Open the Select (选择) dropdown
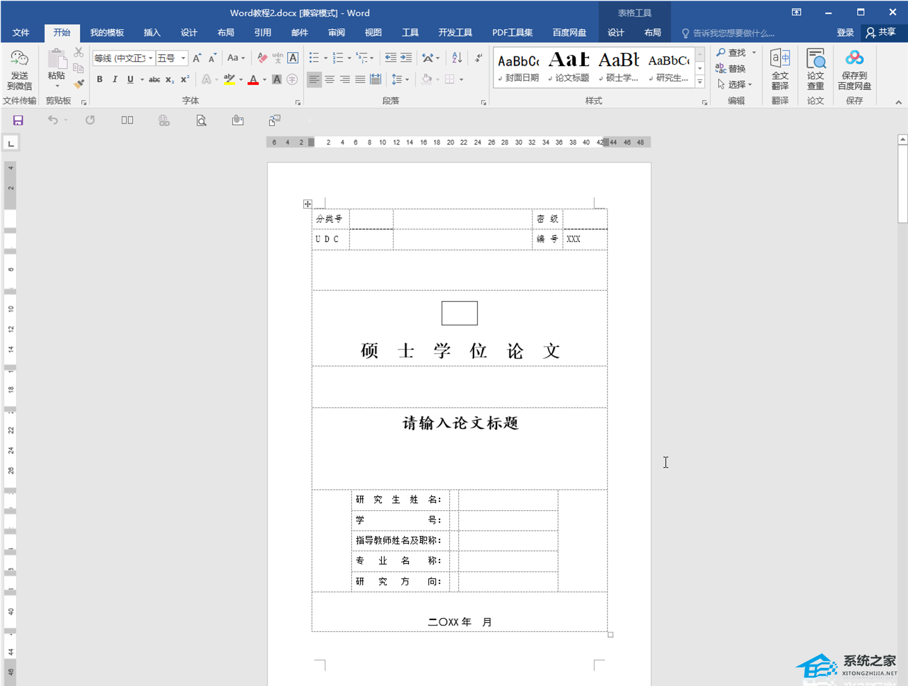Screen dimensions: 908x686 734,84
